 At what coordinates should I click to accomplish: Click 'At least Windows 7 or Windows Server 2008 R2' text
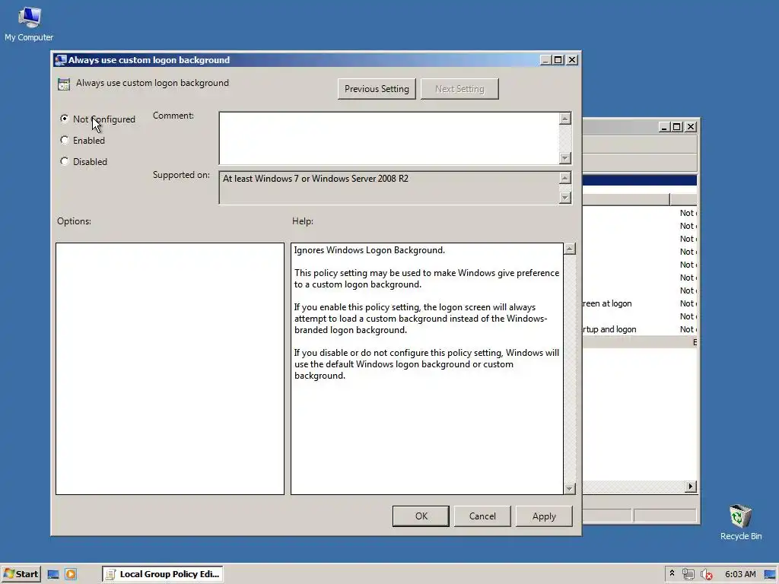pyautogui.click(x=316, y=178)
